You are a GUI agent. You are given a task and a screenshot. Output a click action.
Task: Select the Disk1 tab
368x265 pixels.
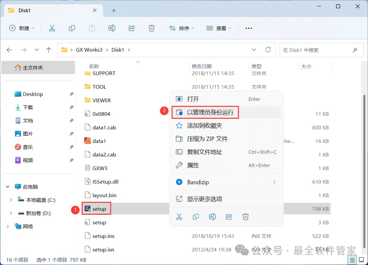tap(53, 11)
